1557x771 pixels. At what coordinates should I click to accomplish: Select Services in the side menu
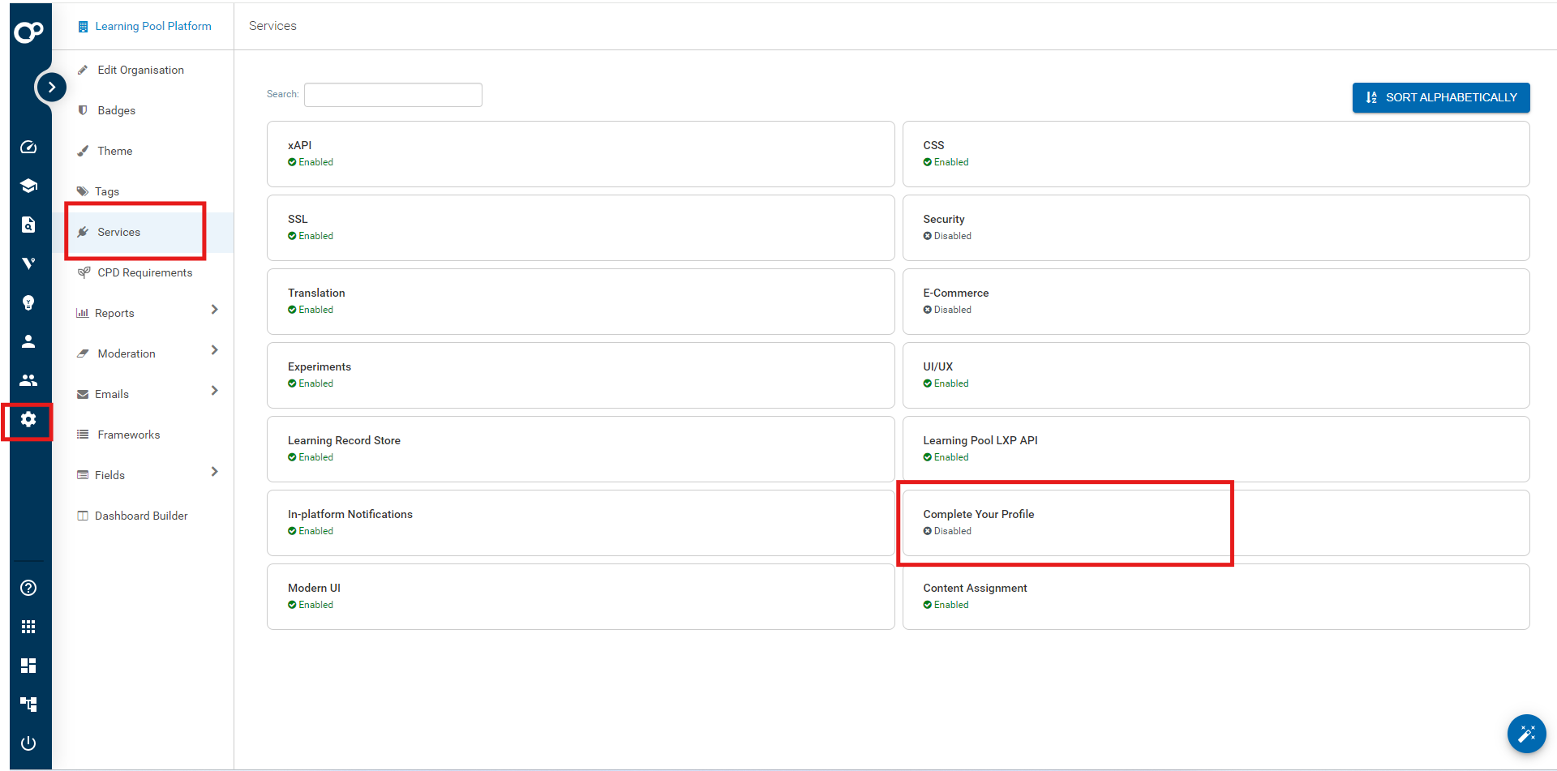[x=119, y=232]
